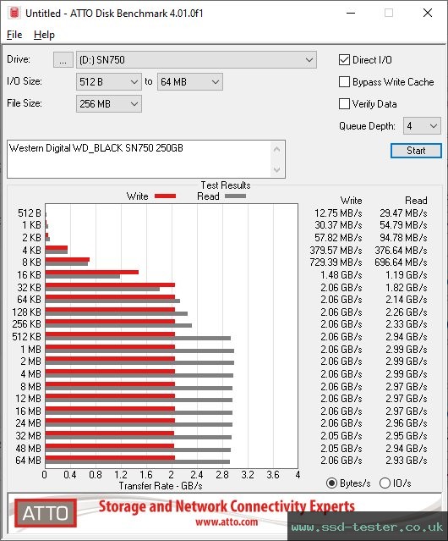Viewport: 448px width, 541px height.
Task: Click the 379.57 MB/s write value
Action: 336,250
